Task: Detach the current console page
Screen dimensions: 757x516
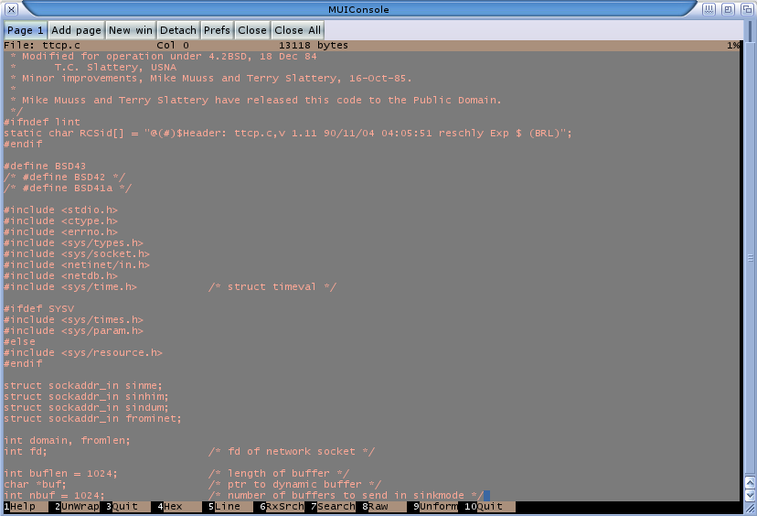Action: click(x=177, y=30)
